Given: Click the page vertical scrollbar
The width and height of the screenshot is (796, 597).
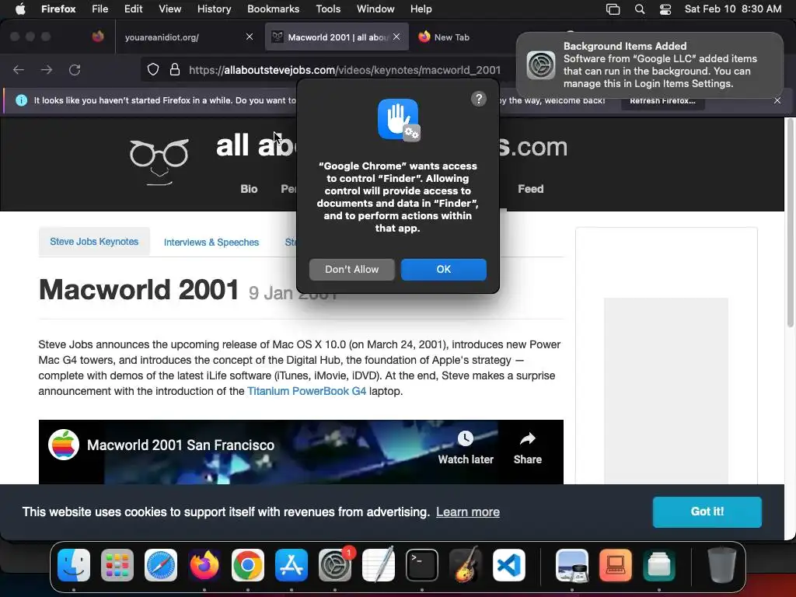Looking at the screenshot, I should click(790, 223).
